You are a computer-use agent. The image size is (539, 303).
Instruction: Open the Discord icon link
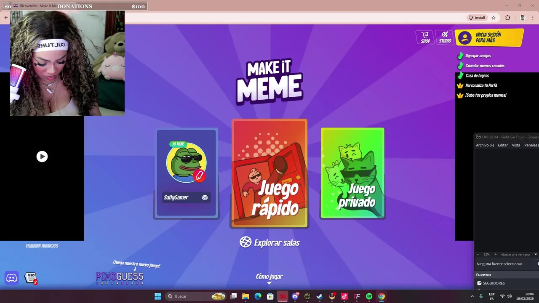pyautogui.click(x=12, y=278)
